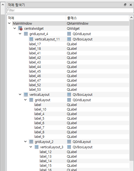Click the grid icon beside gridLayout
The image size is (134, 171).
coord(31,100)
